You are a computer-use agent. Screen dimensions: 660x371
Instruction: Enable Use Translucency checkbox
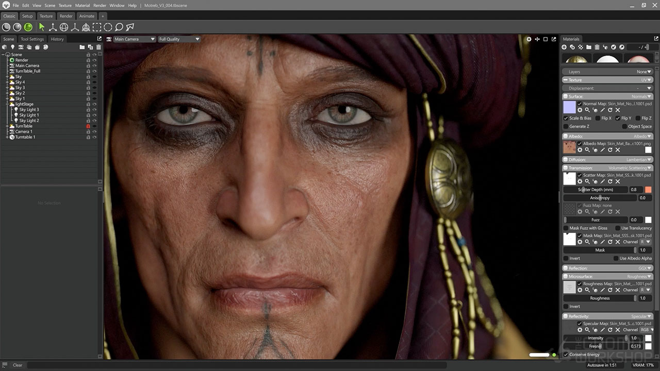tap(618, 228)
